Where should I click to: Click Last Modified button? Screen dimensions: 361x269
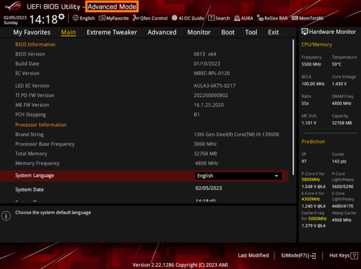[x=253, y=255]
